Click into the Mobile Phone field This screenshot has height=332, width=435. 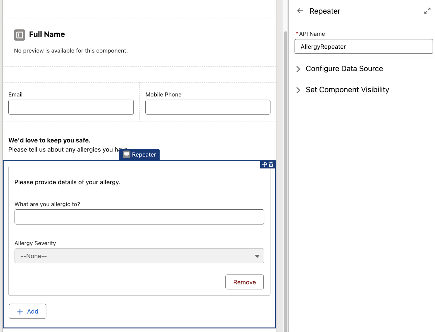(x=208, y=107)
